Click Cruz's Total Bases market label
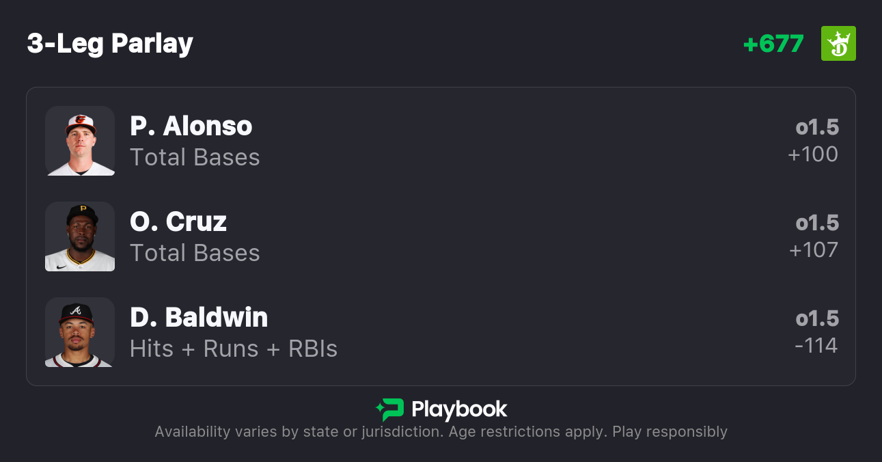This screenshot has width=882, height=462. 195,253
